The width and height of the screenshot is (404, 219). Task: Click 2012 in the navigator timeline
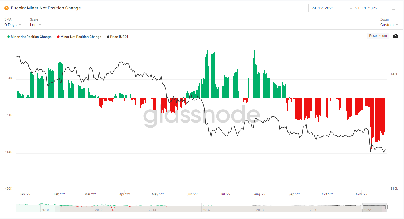[99, 210]
